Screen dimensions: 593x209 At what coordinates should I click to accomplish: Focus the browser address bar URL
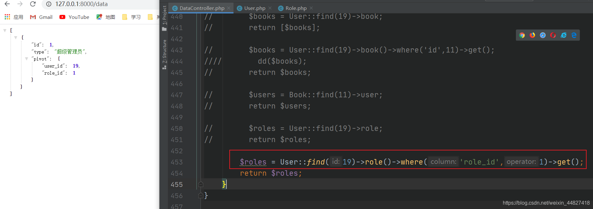[81, 4]
